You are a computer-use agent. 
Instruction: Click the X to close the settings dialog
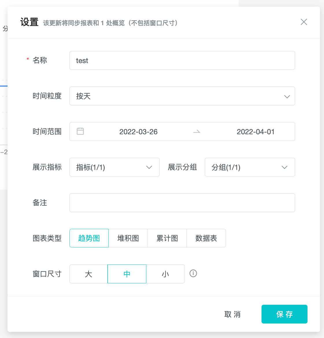[x=304, y=22]
